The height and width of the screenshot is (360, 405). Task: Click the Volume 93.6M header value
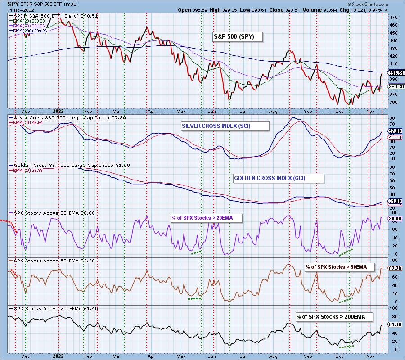pyautogui.click(x=320, y=10)
